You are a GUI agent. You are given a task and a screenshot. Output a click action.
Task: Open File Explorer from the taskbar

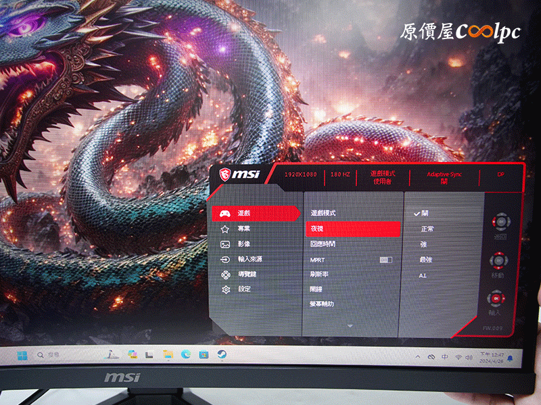pyautogui.click(x=168, y=354)
